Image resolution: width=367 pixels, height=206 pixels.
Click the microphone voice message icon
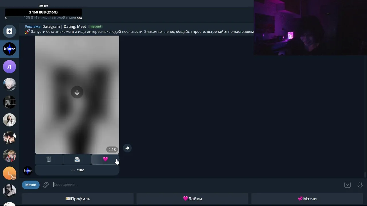coord(360,185)
